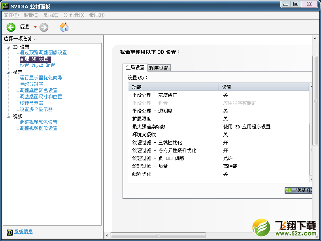
Task: Select the 线程优化 row
Action: pyautogui.click(x=219, y=174)
